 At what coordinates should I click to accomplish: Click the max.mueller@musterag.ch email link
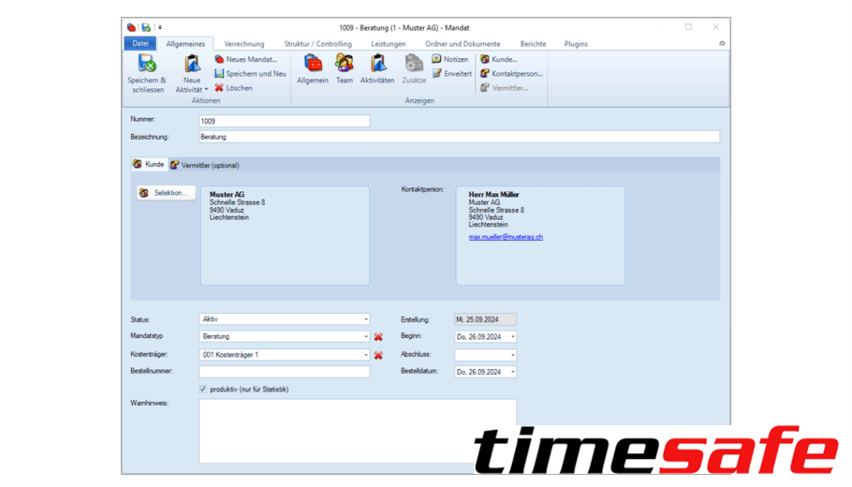tap(506, 238)
